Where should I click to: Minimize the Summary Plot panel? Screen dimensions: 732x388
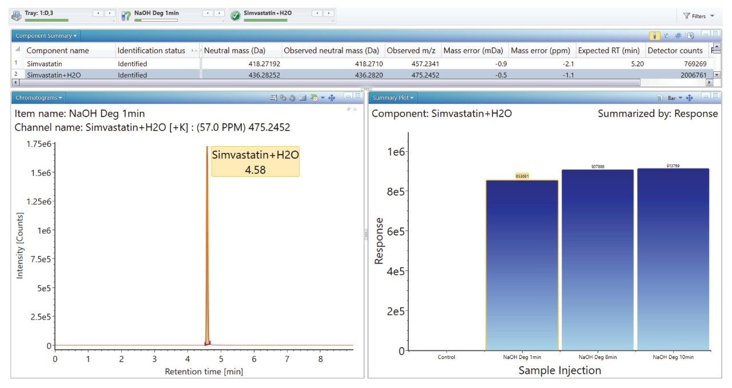pyautogui.click(x=706, y=96)
